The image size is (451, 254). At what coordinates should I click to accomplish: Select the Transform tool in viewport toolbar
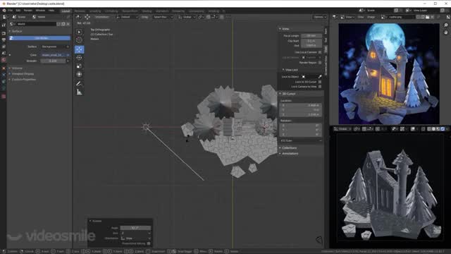pos(80,74)
